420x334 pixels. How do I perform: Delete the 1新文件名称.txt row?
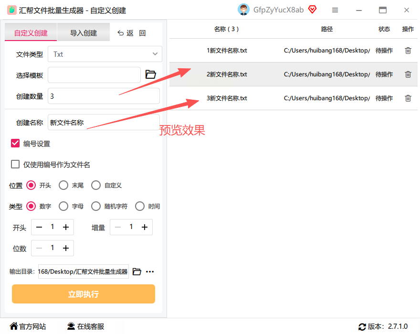click(408, 51)
